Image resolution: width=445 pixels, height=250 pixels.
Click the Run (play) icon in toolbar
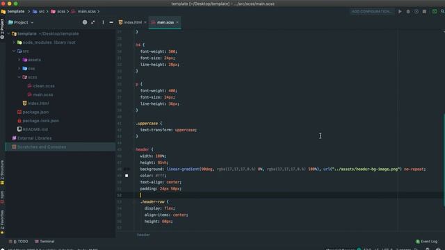pyautogui.click(x=400, y=12)
